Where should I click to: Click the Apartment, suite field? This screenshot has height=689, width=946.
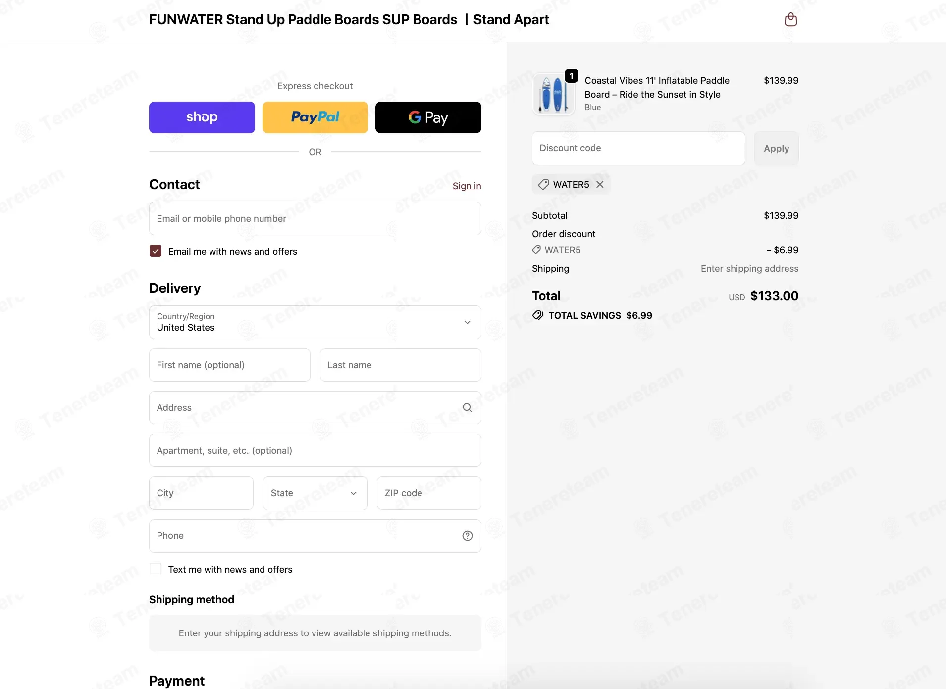point(315,451)
